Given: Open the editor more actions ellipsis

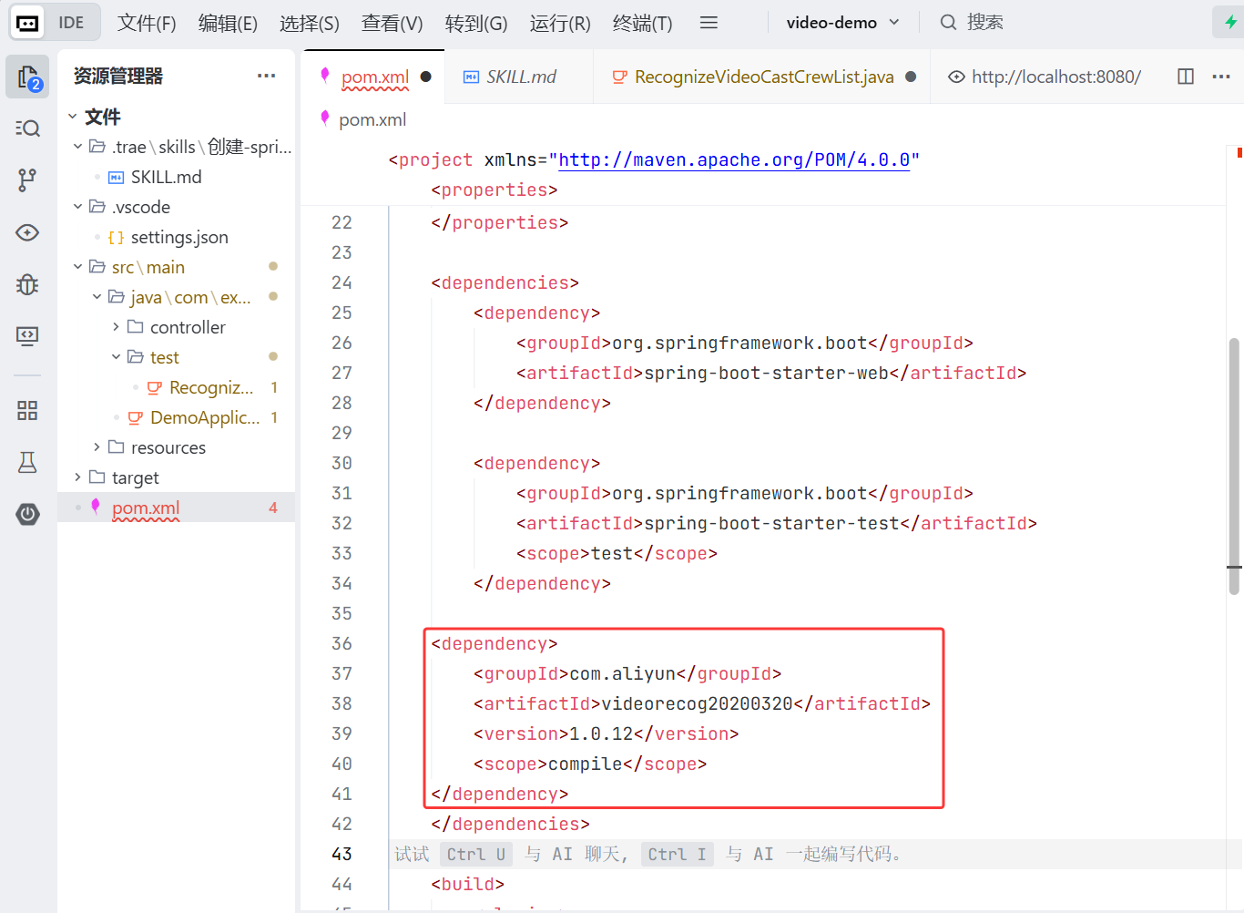Looking at the screenshot, I should (x=1221, y=77).
